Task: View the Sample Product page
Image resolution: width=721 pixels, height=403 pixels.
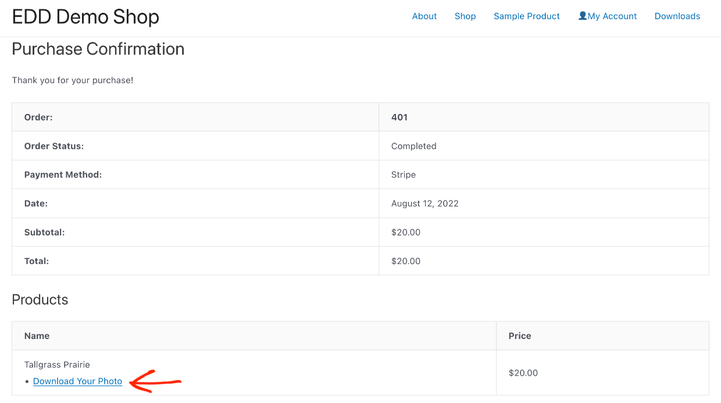Action: coord(526,16)
